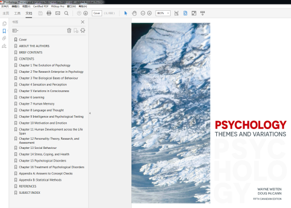Delete selected bookmark trash icon
The height and width of the screenshot is (208, 291).
(x=69, y=31)
